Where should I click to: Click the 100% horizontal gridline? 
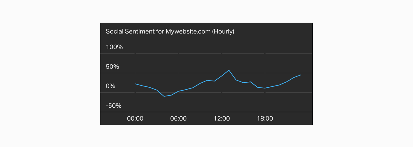201,53
